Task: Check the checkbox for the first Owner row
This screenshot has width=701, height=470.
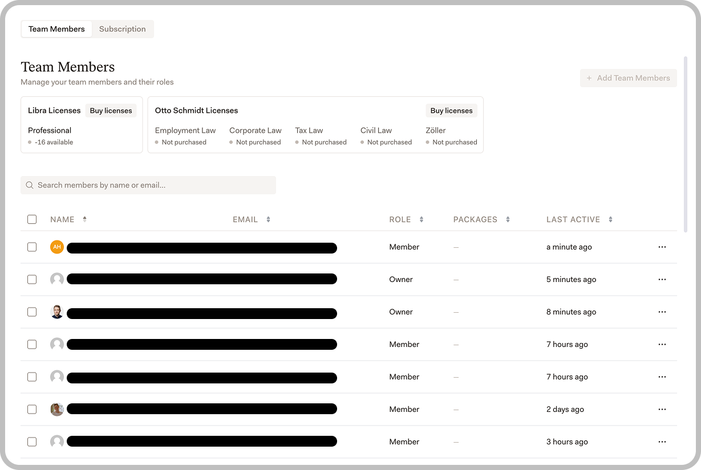Action: 32,279
